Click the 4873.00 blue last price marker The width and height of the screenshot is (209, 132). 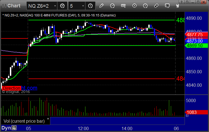pyautogui.click(x=196, y=41)
